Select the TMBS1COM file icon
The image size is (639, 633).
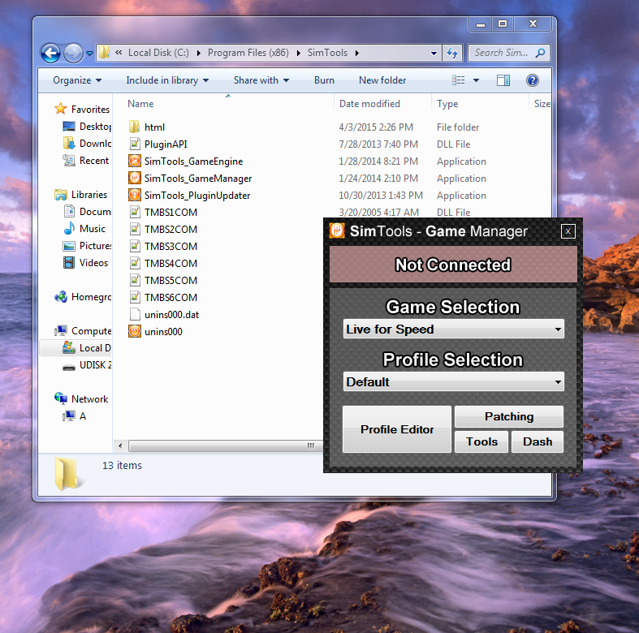[135, 213]
